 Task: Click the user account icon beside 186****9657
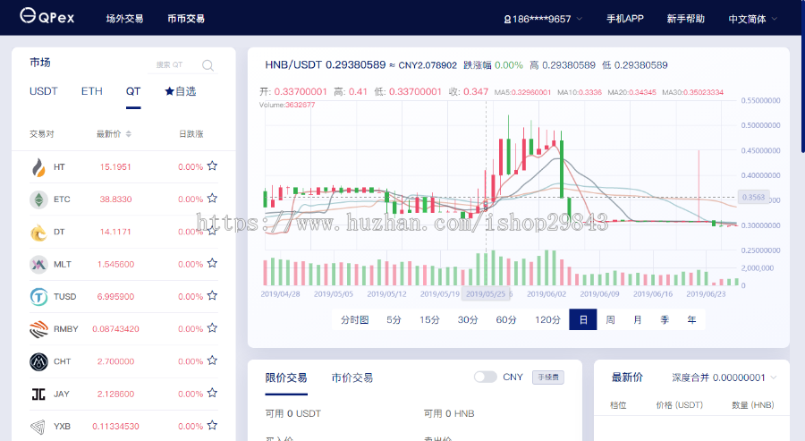pos(507,20)
